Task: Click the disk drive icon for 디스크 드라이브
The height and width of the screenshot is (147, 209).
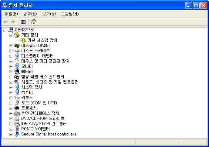Action: pyautogui.click(x=17, y=51)
